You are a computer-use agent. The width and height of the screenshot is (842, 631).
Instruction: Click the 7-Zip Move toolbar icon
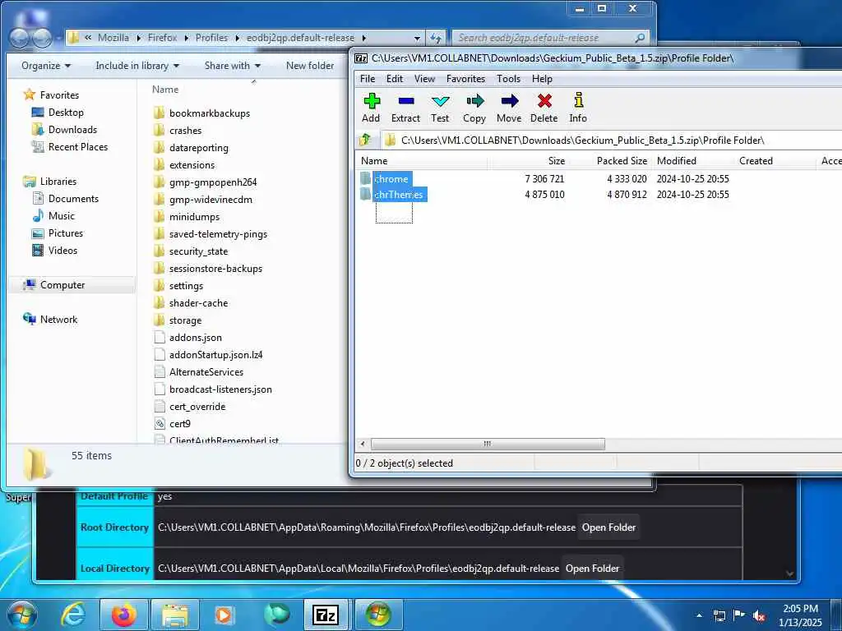click(x=508, y=108)
